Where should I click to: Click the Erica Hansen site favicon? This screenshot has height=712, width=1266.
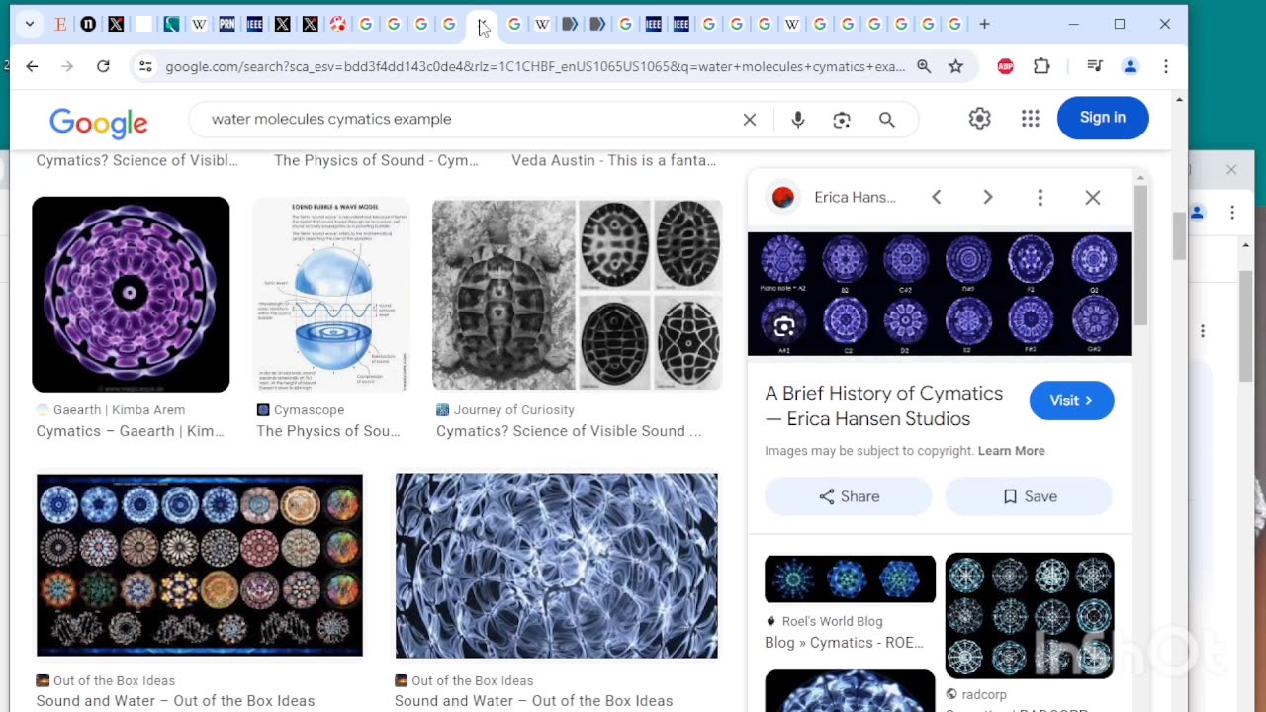pos(783,198)
